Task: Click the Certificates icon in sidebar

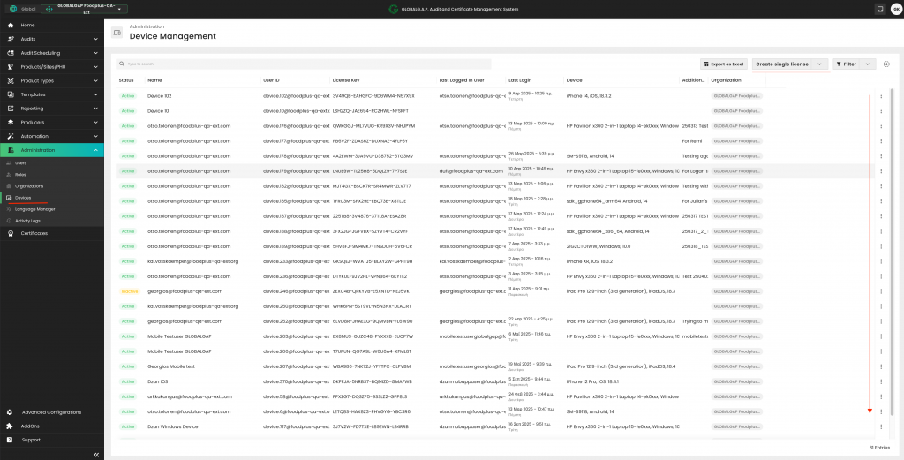Action: (x=11, y=233)
